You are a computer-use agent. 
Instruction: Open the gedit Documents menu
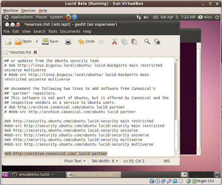point(70,32)
